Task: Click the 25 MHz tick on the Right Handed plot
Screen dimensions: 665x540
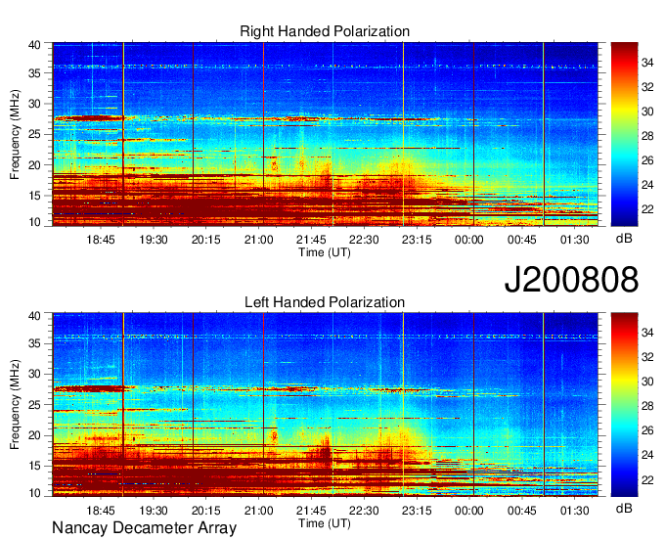Action: click(34, 134)
